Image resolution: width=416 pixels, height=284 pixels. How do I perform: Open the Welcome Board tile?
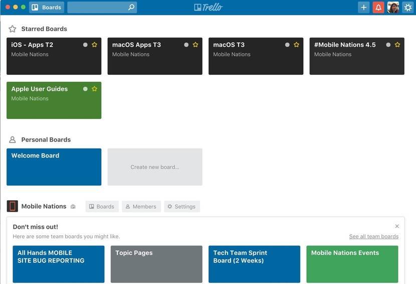(x=54, y=167)
